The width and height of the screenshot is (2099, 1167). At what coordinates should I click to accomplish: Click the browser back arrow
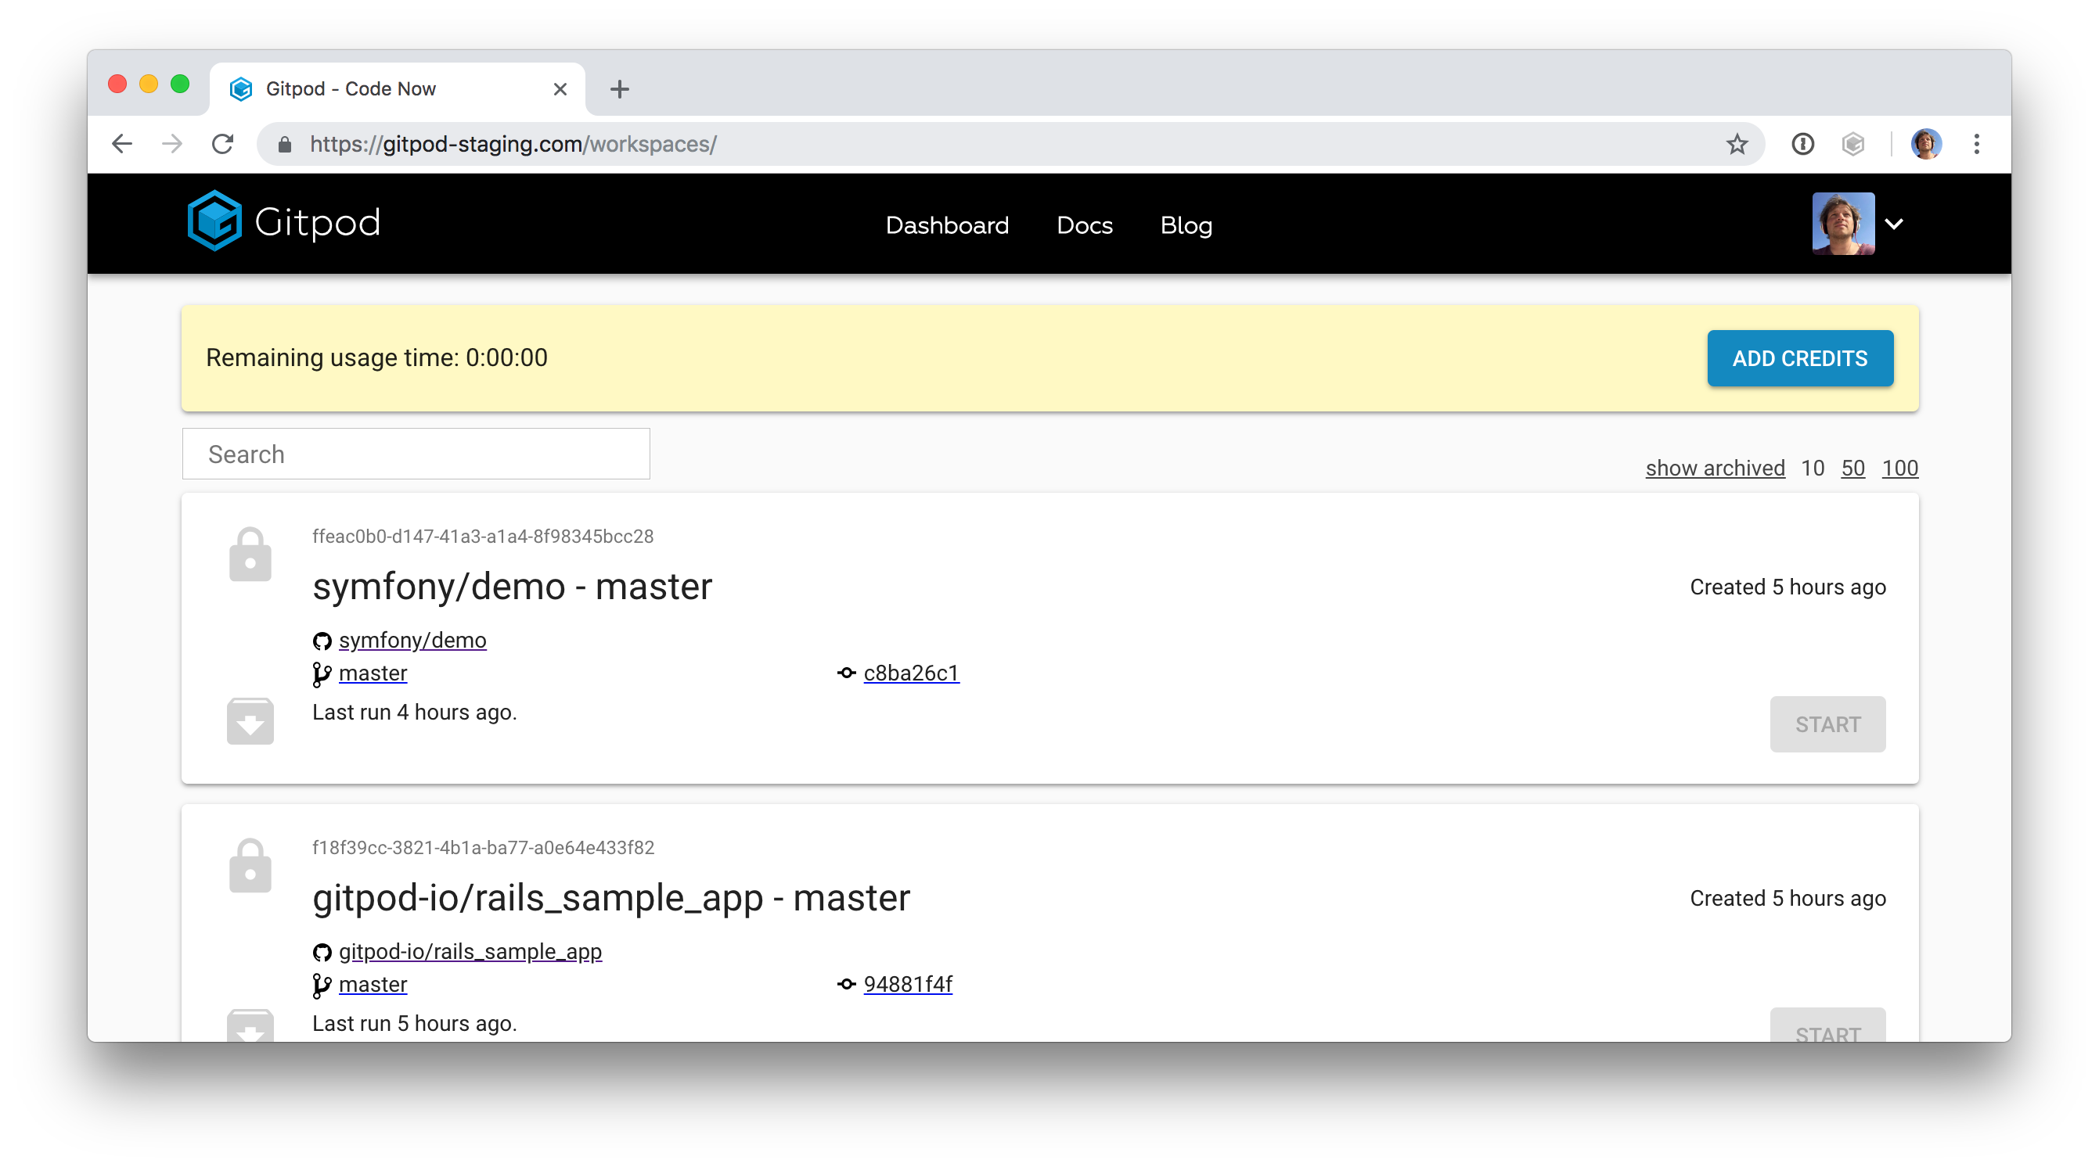[x=122, y=144]
